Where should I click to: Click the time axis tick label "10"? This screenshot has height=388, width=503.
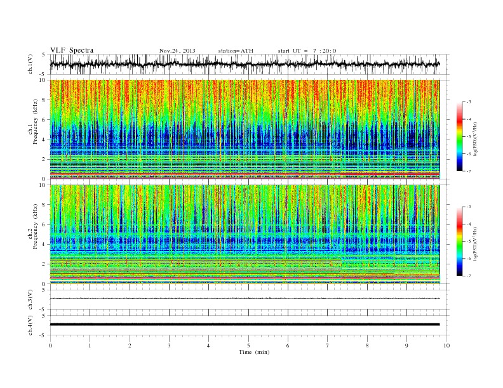click(446, 346)
